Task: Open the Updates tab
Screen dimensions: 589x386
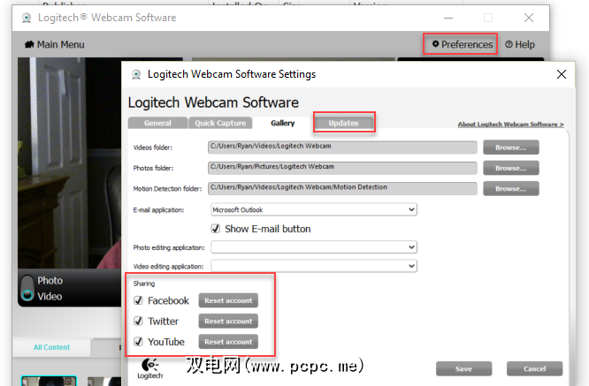Action: 344,123
